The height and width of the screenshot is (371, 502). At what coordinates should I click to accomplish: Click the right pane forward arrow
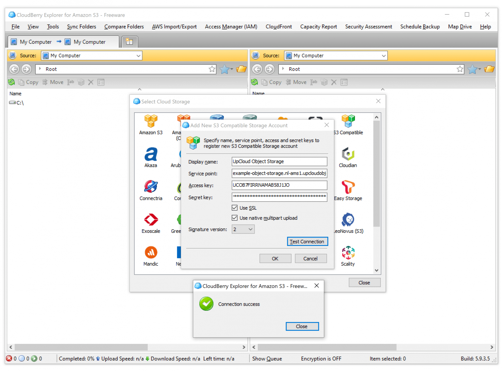pos(270,69)
